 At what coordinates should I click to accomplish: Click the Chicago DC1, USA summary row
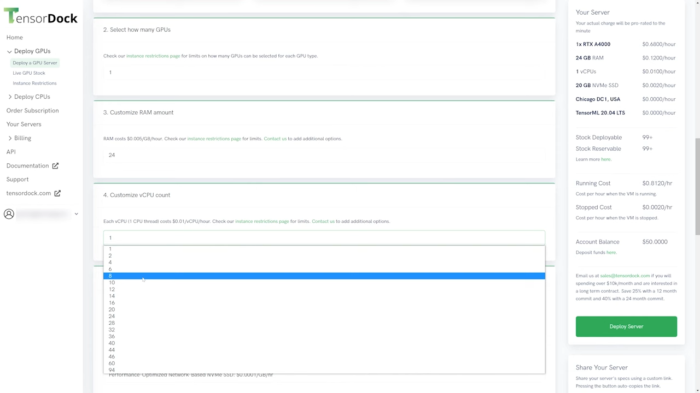click(626, 99)
